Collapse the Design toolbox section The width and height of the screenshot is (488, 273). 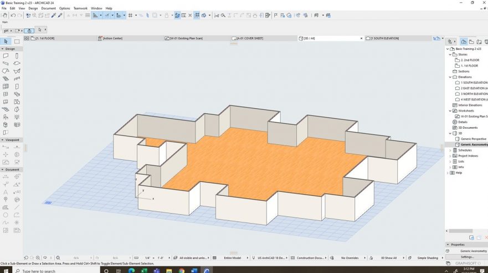pyautogui.click(x=10, y=49)
